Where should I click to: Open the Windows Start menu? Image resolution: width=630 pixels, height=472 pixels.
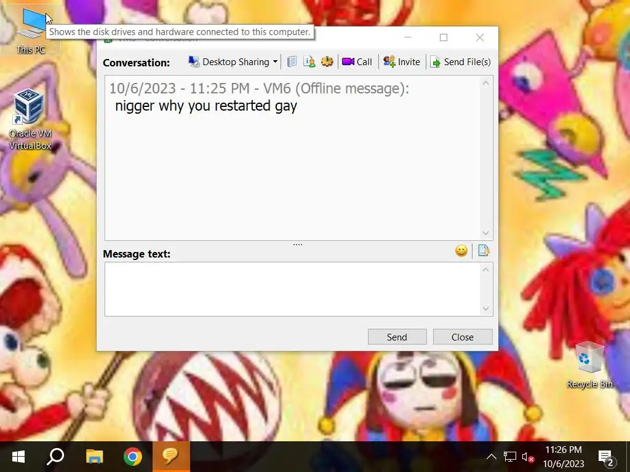[18, 457]
